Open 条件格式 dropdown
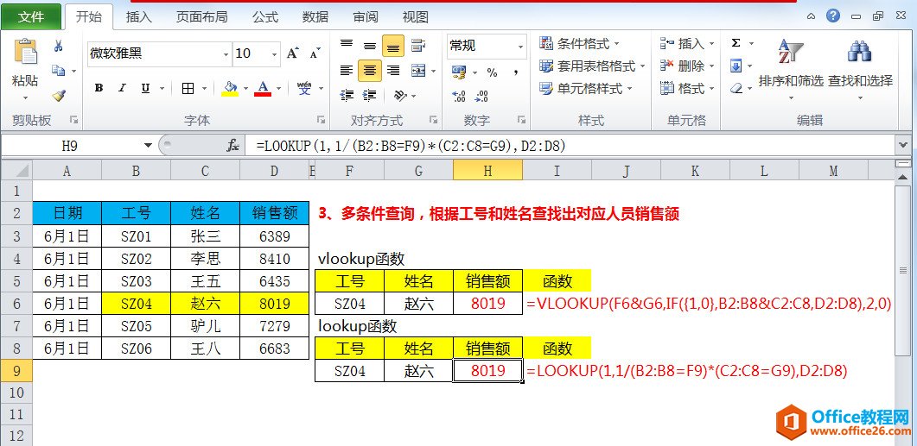Screen dimensions: 917x446 [x=578, y=44]
